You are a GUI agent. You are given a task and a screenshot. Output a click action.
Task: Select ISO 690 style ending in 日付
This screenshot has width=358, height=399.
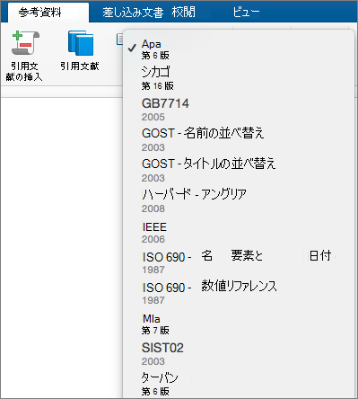click(239, 262)
